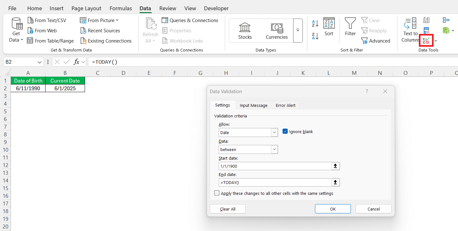Open the File menu
This screenshot has width=458, height=231.
pyautogui.click(x=12, y=8)
